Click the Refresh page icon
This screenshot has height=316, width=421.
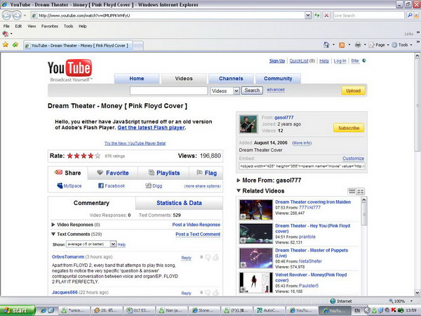tap(317, 15)
